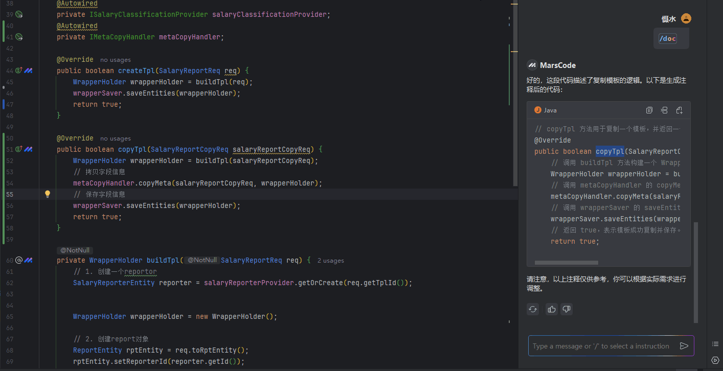Click horizontal scrollbar in Java code block
723x371 pixels.
(x=566, y=263)
